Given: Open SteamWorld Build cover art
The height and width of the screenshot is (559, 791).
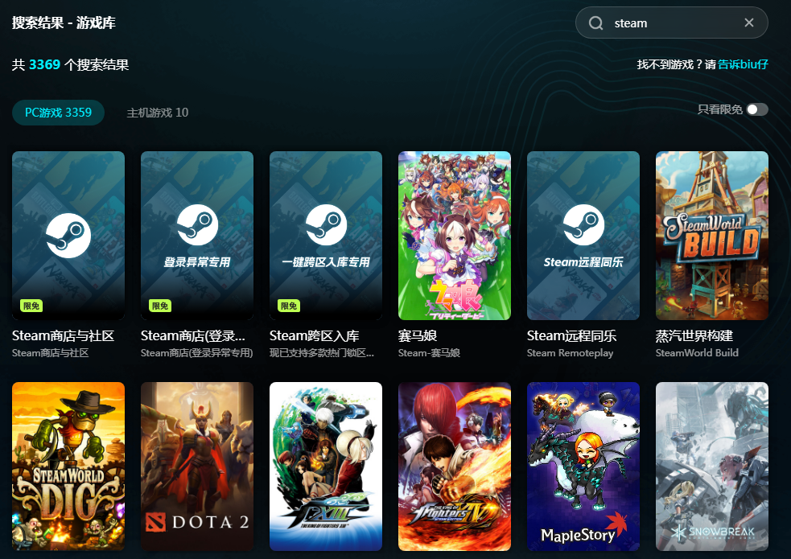Looking at the screenshot, I should click(712, 236).
